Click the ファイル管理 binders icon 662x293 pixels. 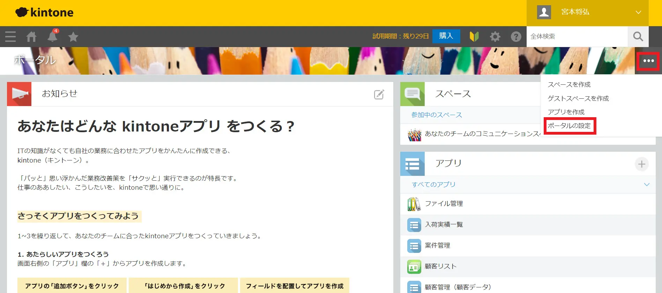414,204
